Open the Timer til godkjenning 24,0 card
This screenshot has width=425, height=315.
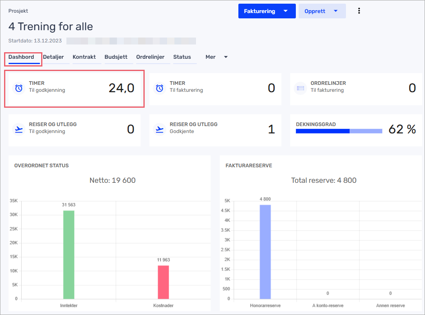[75, 89]
